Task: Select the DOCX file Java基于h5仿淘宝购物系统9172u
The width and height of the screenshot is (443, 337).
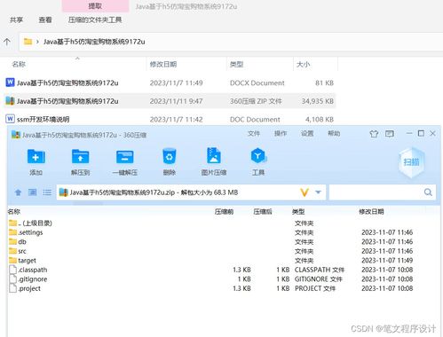Action: point(170,82)
